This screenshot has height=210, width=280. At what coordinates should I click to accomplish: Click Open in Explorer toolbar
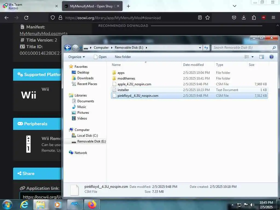pos(100,57)
